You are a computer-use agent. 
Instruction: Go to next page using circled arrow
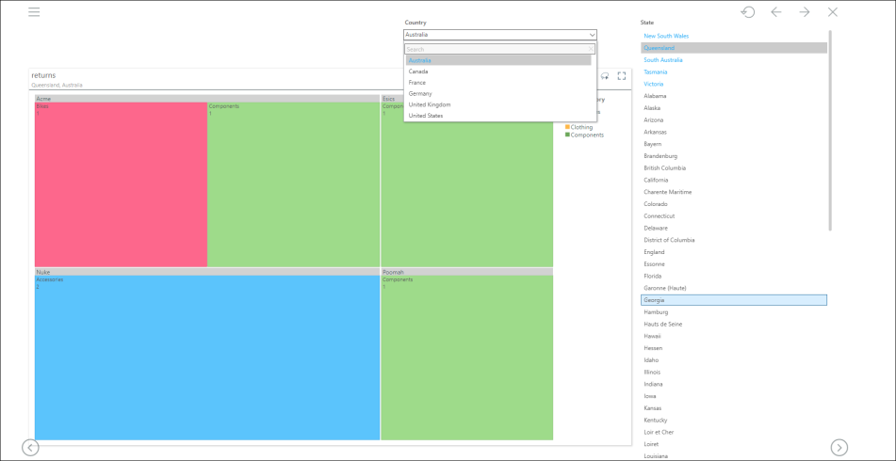839,448
